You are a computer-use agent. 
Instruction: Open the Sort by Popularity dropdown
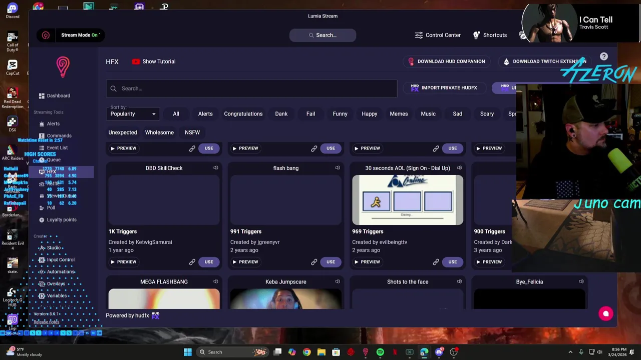[x=133, y=114]
